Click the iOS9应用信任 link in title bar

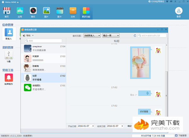click(x=156, y=2)
